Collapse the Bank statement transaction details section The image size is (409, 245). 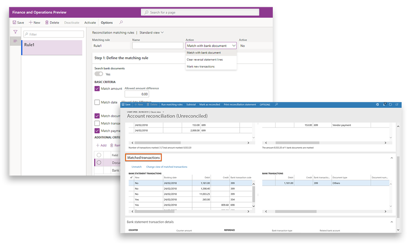tap(391, 222)
